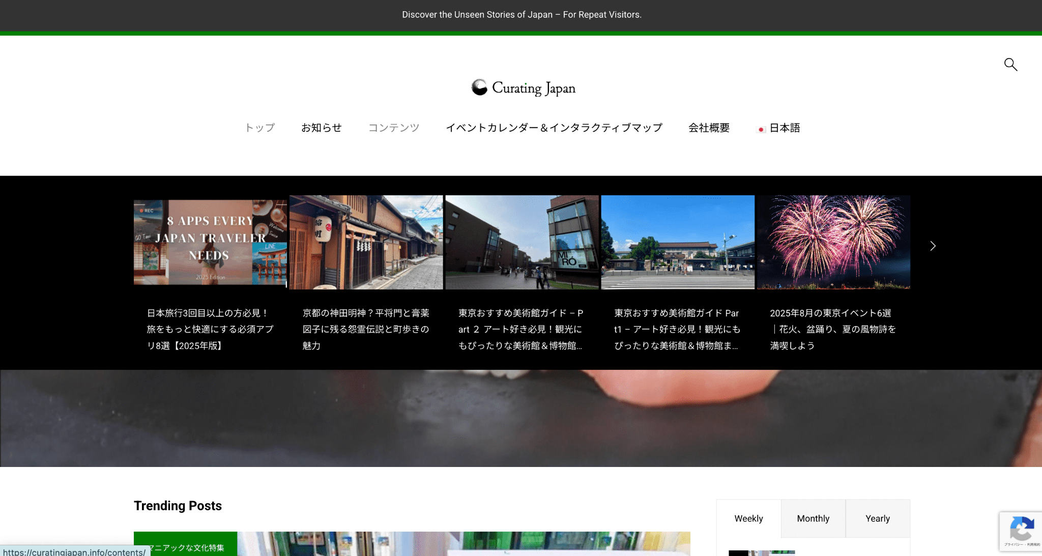Switch to the Monthly tab
Screen dimensions: 1042x556
(x=813, y=518)
